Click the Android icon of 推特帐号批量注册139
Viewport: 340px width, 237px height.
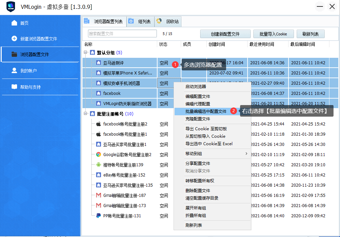[99, 165]
